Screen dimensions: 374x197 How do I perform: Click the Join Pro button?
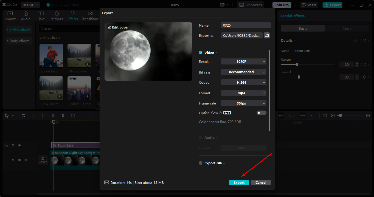(x=282, y=5)
